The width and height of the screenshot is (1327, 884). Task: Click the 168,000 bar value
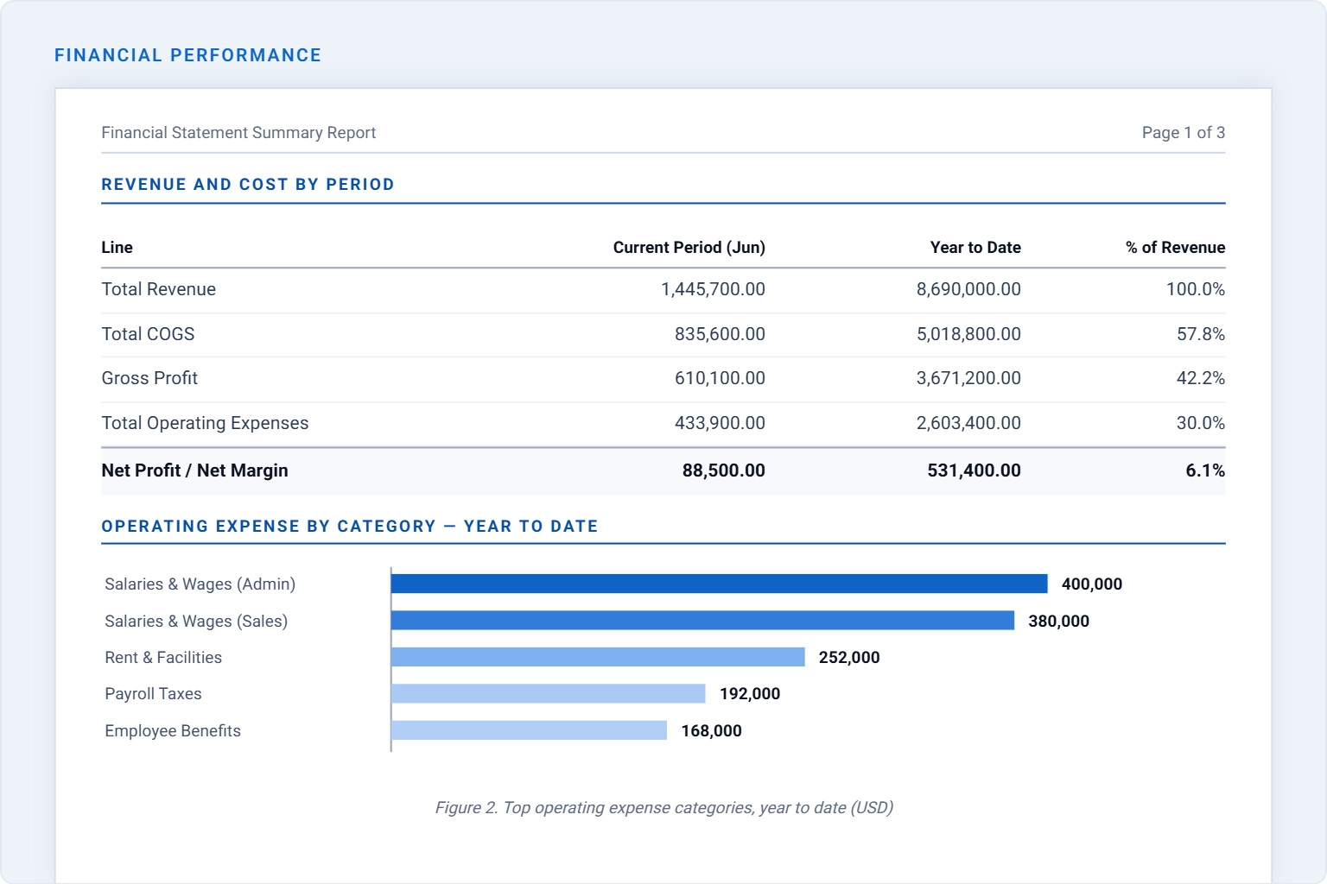(711, 731)
